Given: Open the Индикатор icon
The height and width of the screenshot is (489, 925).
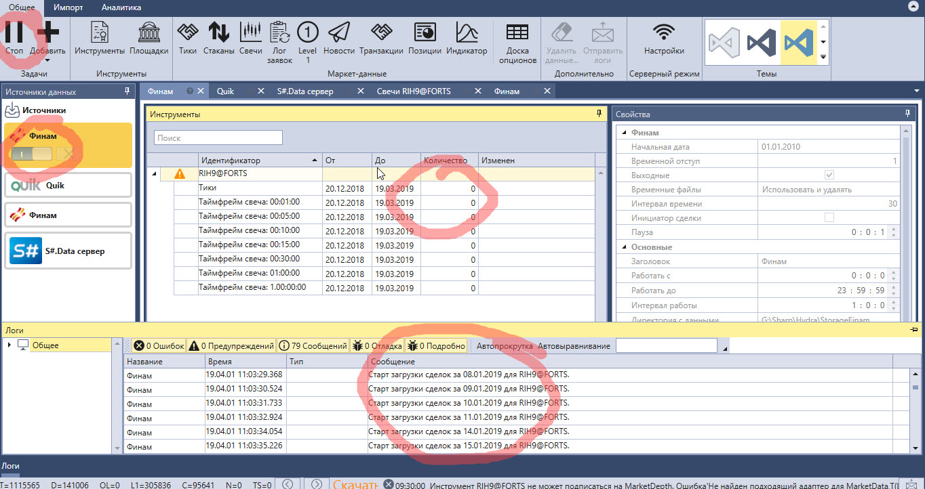Looking at the screenshot, I should pyautogui.click(x=467, y=32).
